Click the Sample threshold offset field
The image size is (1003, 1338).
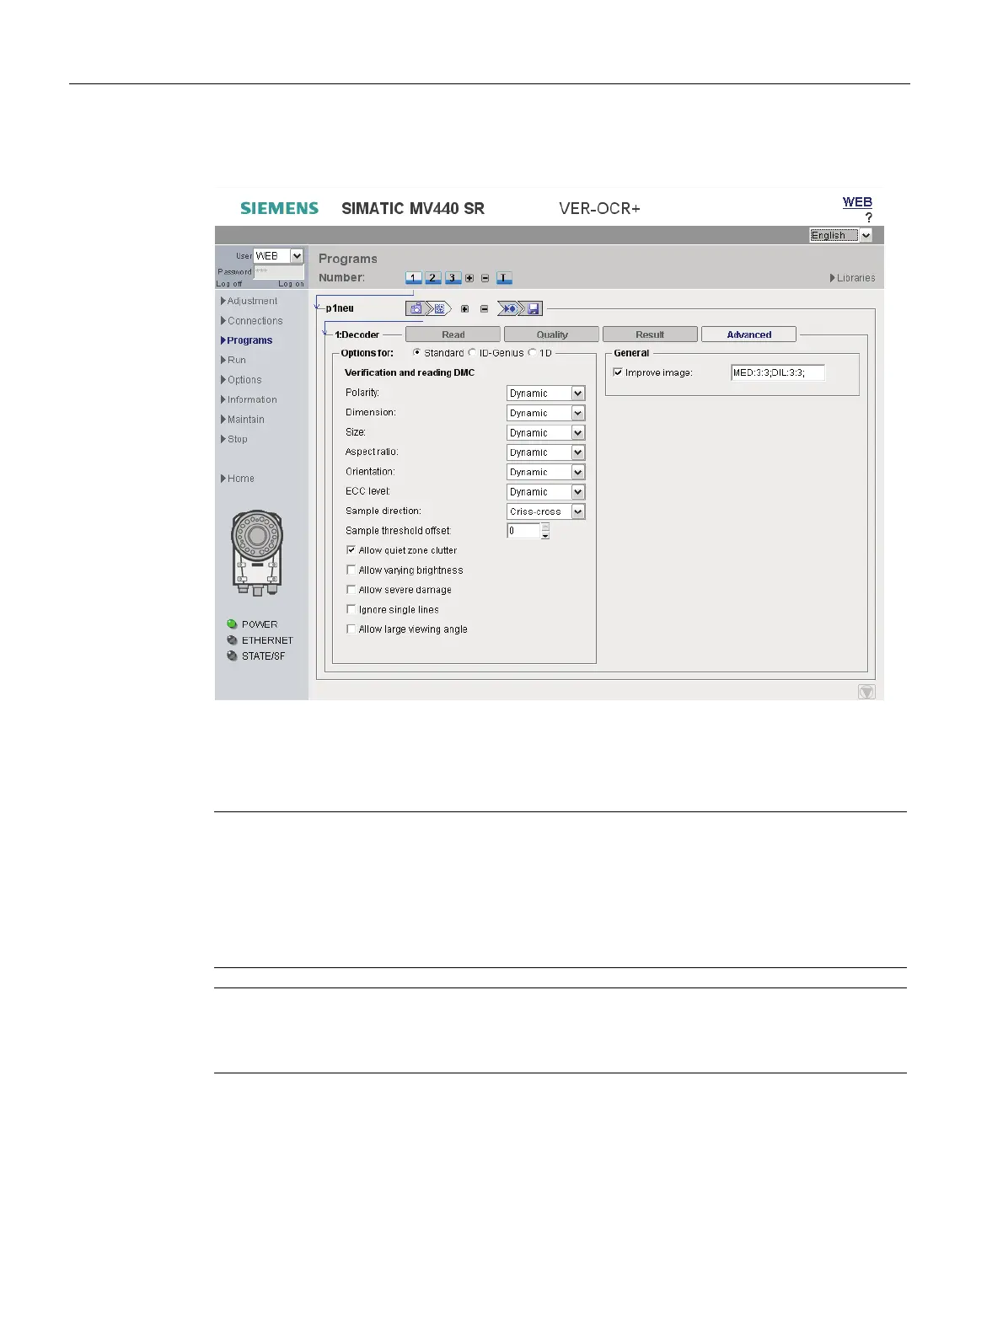[523, 531]
